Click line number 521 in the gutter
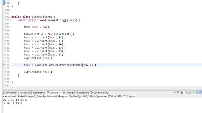 pyautogui.click(x=7, y=82)
